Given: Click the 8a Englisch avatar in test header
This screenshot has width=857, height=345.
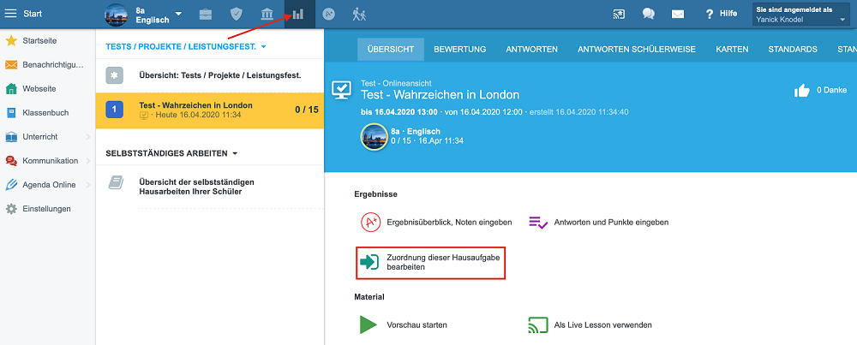Looking at the screenshot, I should [x=374, y=136].
